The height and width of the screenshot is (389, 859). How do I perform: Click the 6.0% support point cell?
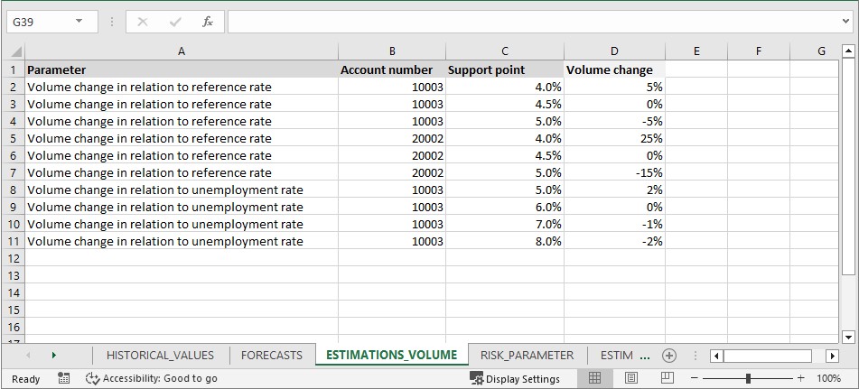505,207
